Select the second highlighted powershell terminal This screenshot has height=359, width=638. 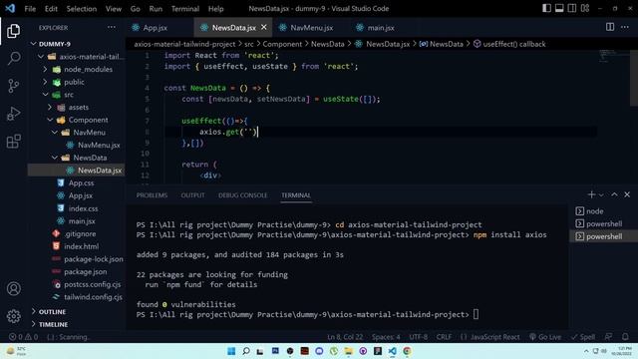click(603, 236)
